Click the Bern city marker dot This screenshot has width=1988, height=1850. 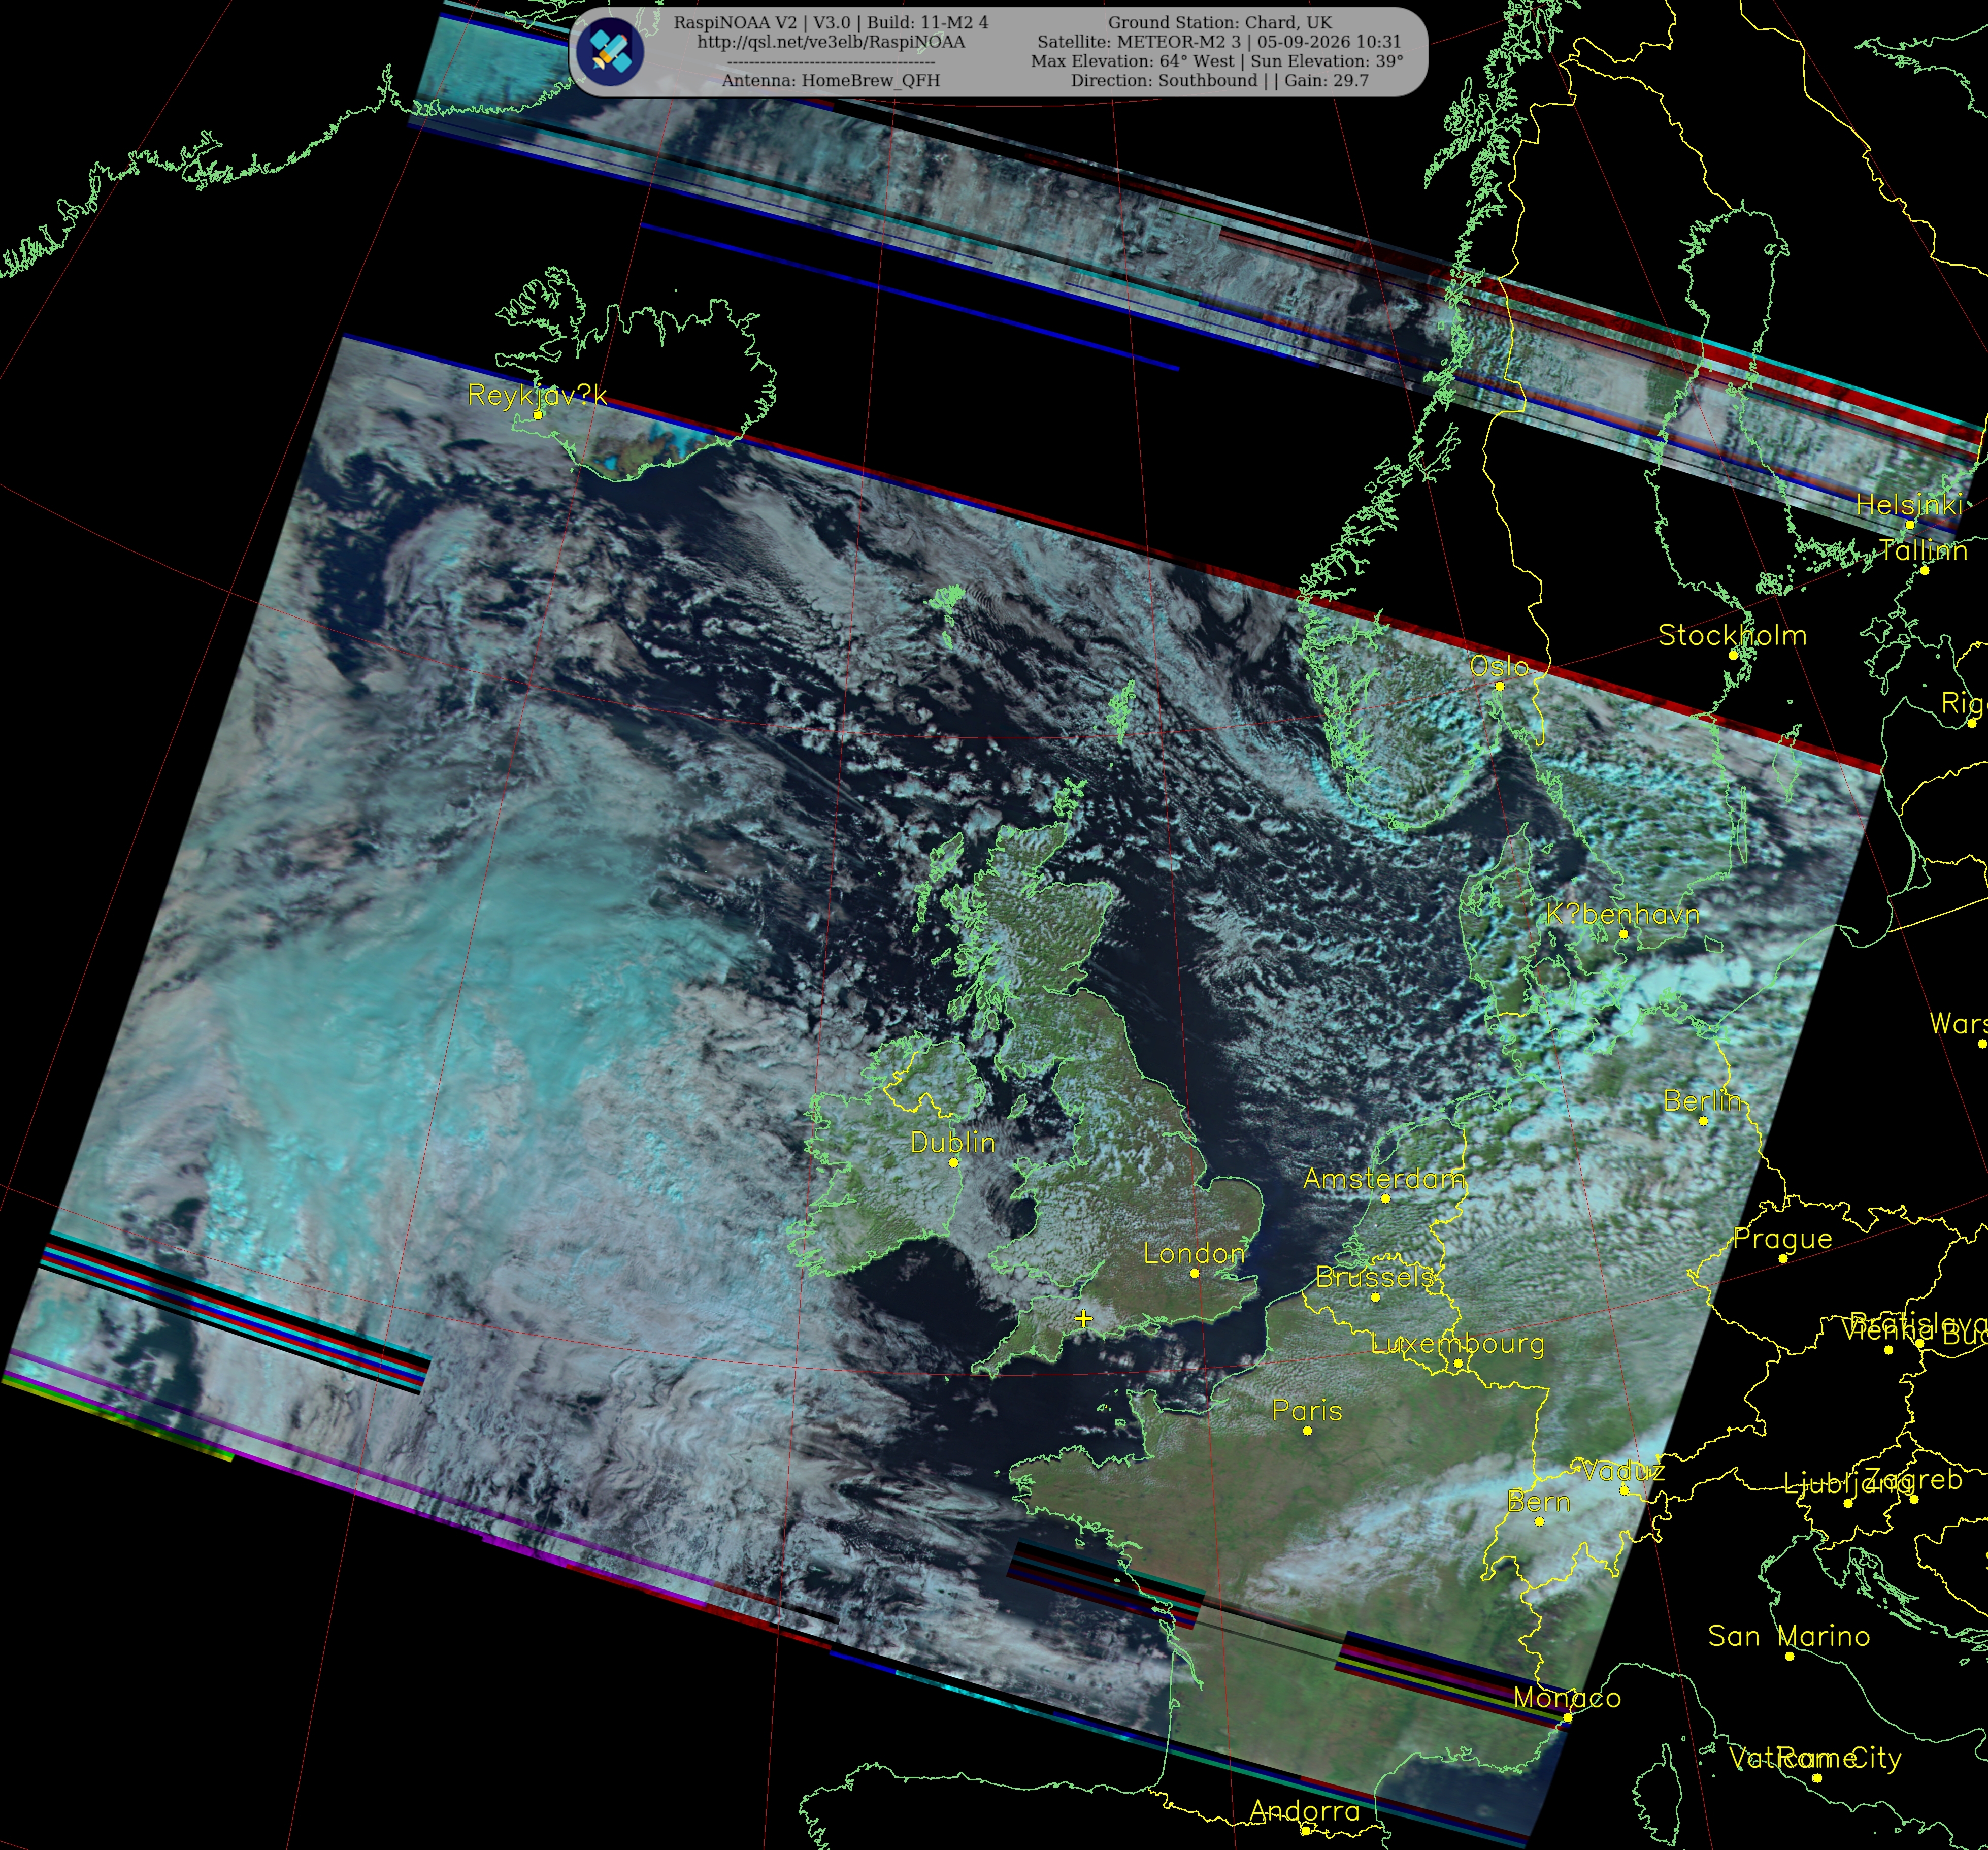point(1539,1522)
